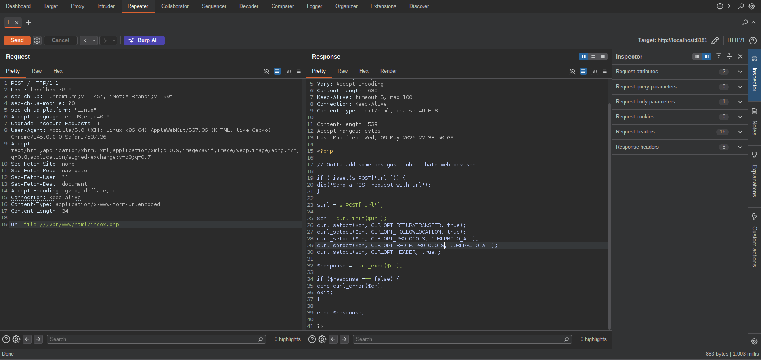Open request send options gear icon

point(37,40)
